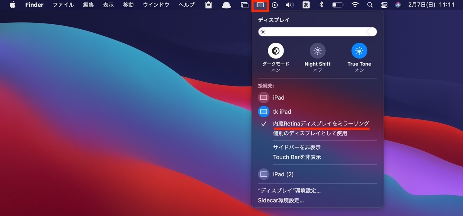Click the date and time clock
The image size is (463, 216).
[x=431, y=5]
